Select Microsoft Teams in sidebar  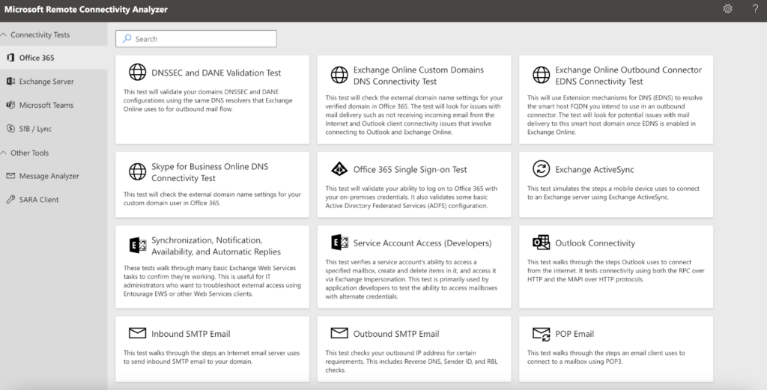pos(54,105)
